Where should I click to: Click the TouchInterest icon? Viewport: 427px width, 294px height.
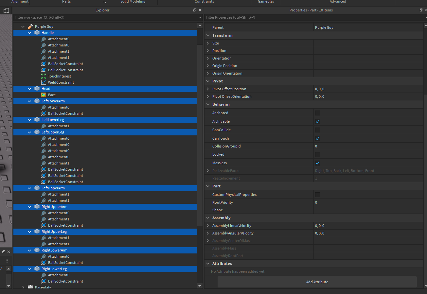(44, 76)
